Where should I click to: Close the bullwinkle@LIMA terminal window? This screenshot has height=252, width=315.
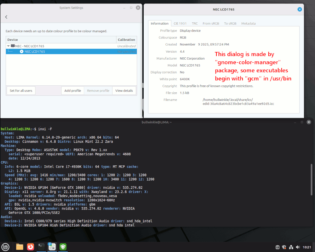pyautogui.click(x=309, y=122)
